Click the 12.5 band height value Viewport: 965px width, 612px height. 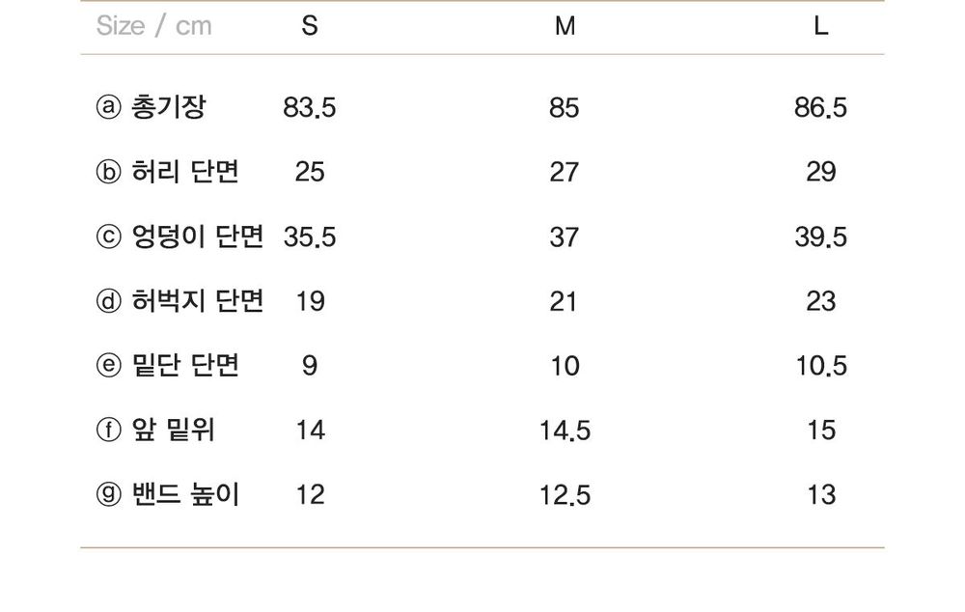click(565, 495)
